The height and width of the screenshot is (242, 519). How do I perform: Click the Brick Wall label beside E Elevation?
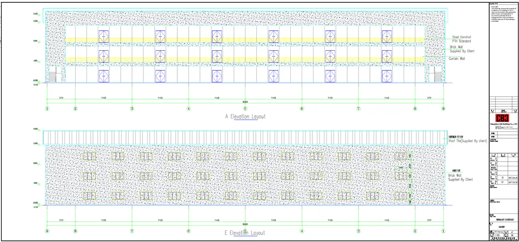pyautogui.click(x=461, y=178)
